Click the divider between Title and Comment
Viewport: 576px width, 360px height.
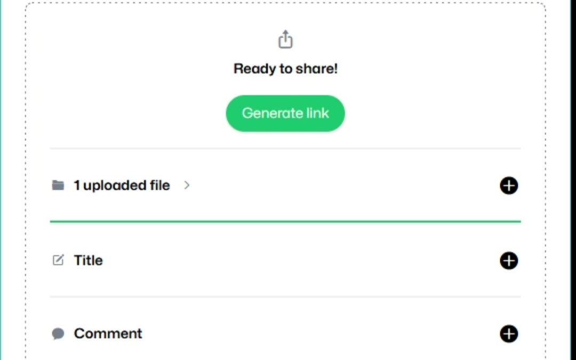[285, 297]
